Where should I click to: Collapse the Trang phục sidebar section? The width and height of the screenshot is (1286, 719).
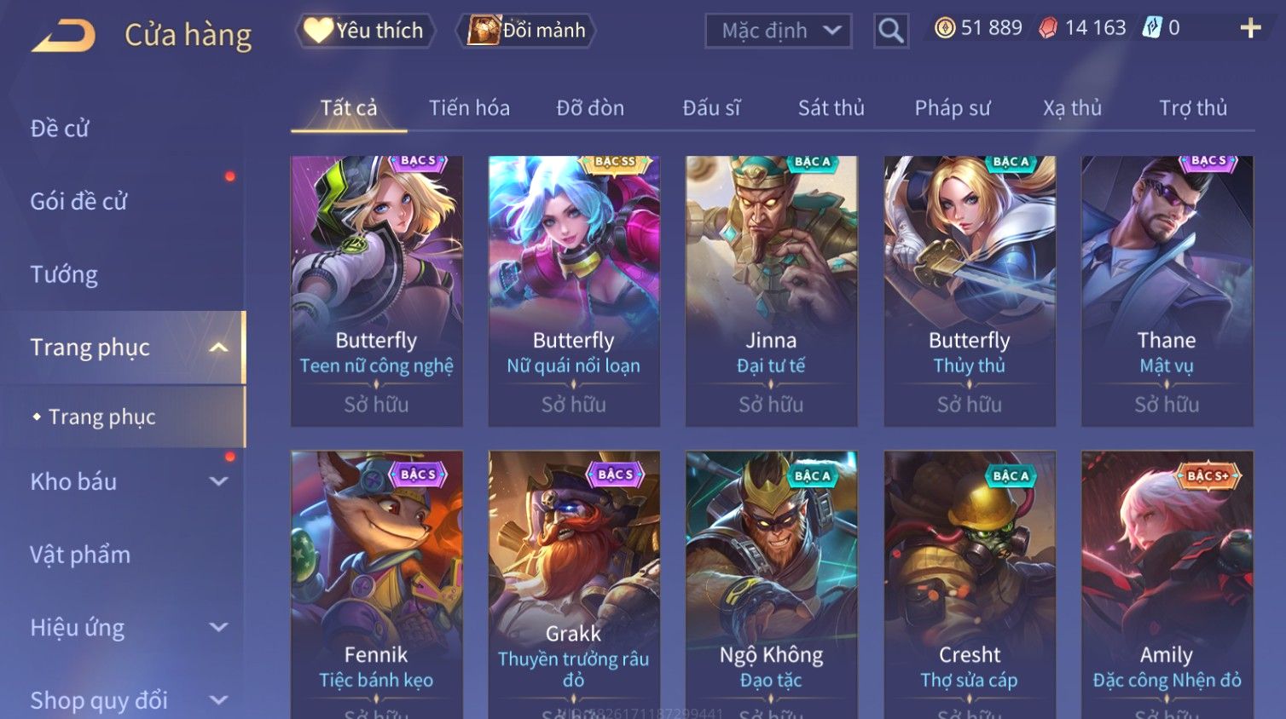pos(218,348)
